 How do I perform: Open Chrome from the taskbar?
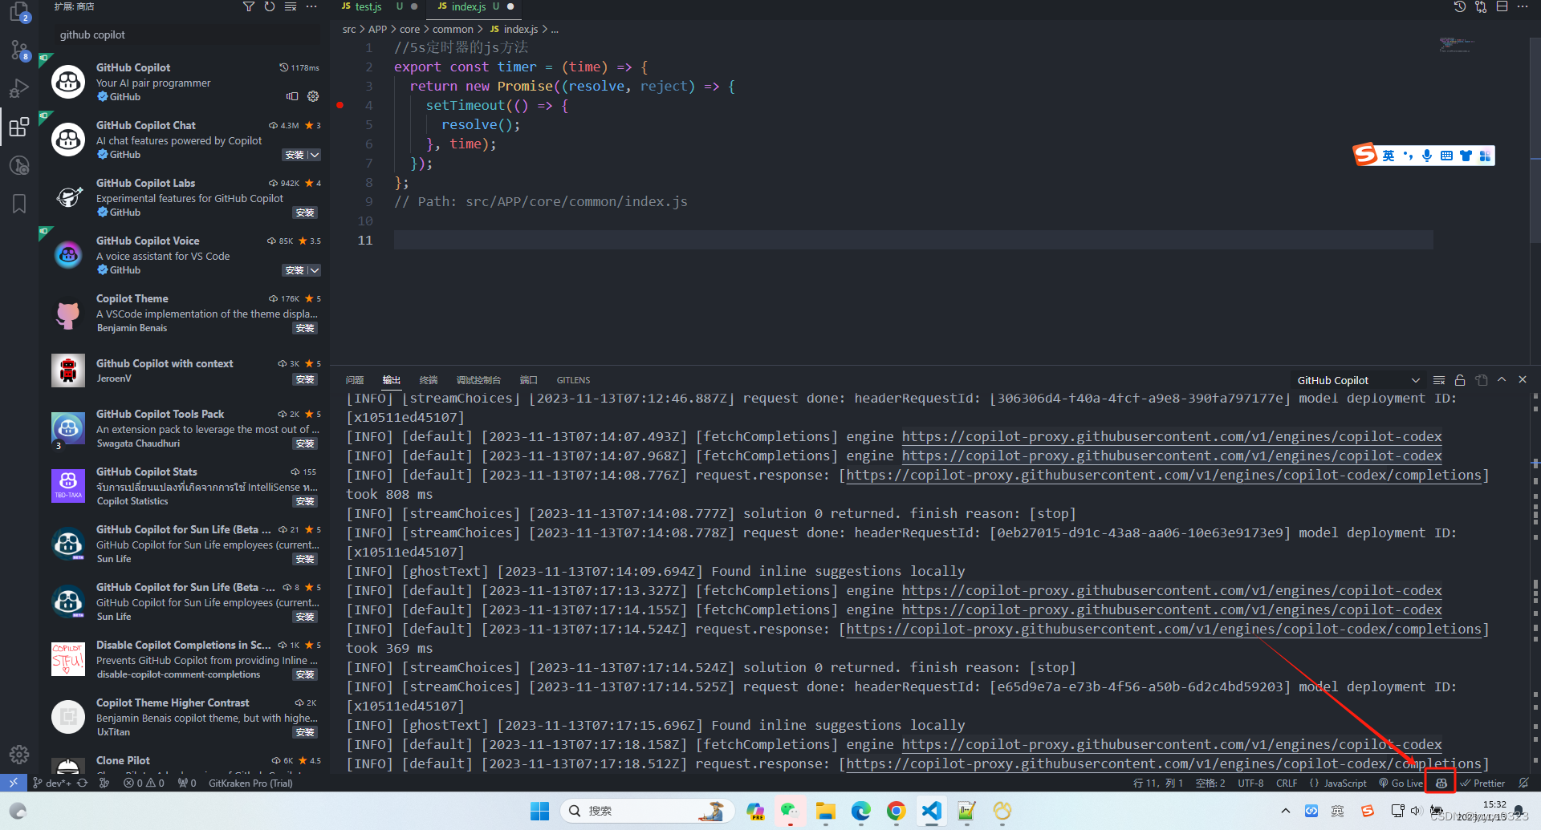point(896,811)
